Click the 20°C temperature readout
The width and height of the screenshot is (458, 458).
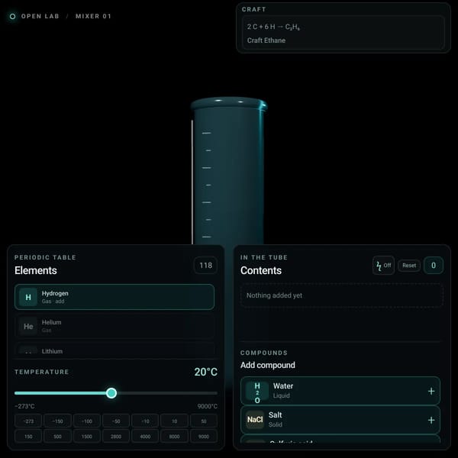point(205,372)
